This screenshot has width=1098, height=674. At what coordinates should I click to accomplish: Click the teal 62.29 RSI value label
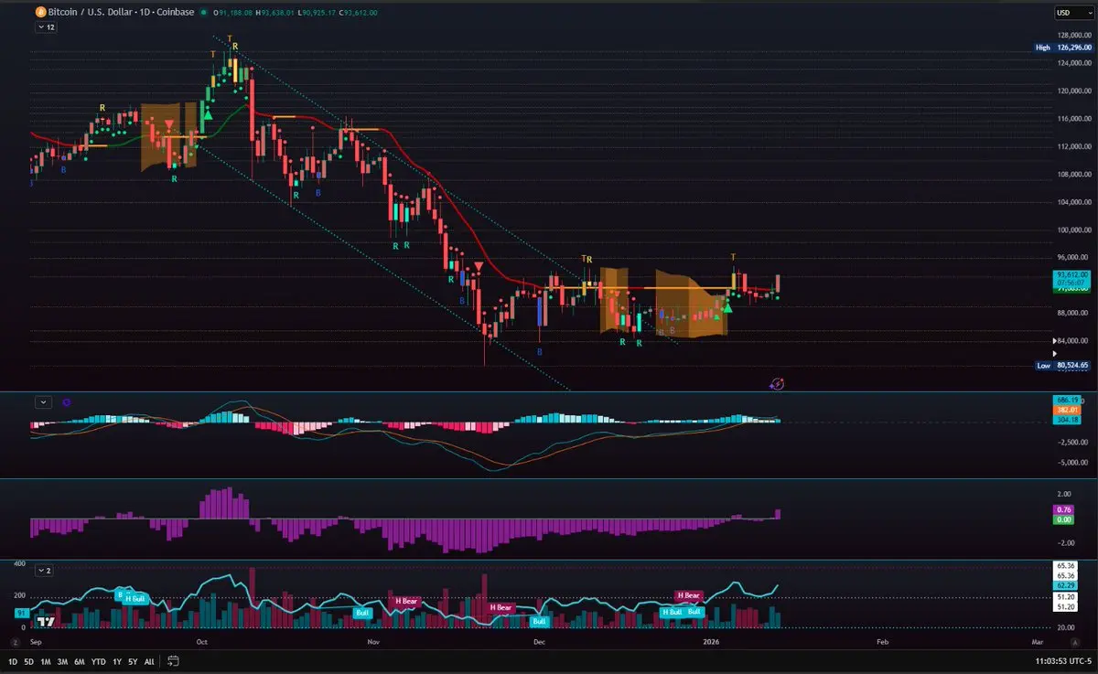1066,583
